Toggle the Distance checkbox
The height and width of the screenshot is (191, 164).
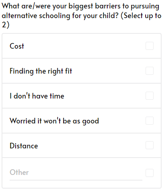[x=150, y=145]
